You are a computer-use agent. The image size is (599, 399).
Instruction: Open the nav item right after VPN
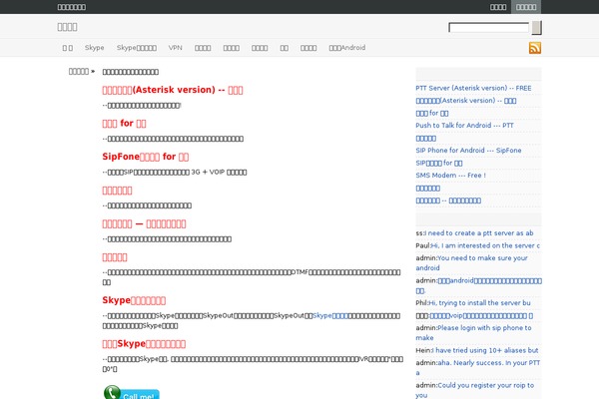(x=203, y=48)
